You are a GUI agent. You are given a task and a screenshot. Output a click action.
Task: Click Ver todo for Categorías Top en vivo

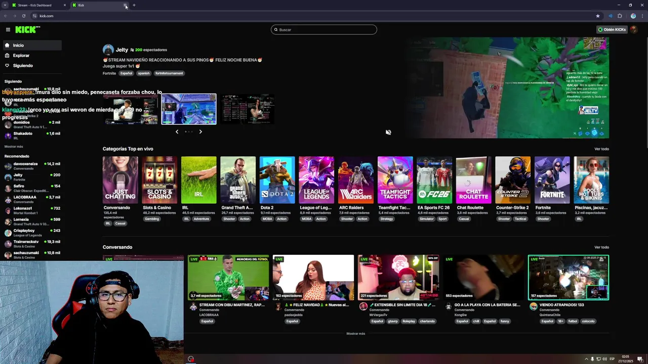click(x=601, y=149)
